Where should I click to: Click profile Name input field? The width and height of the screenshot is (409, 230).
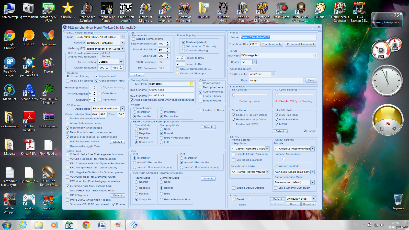278,37
